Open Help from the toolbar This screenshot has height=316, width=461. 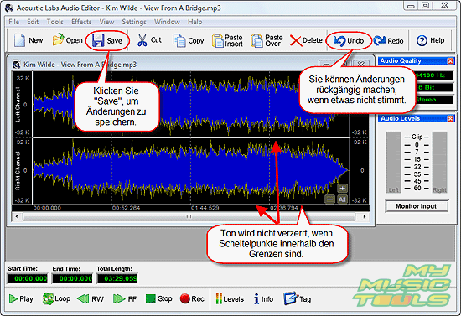430,40
